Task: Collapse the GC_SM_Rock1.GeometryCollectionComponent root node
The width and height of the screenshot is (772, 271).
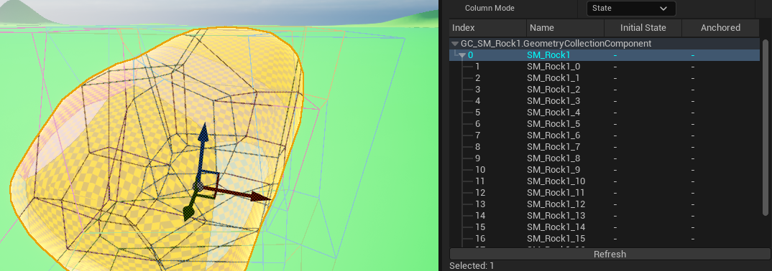Action: point(455,44)
